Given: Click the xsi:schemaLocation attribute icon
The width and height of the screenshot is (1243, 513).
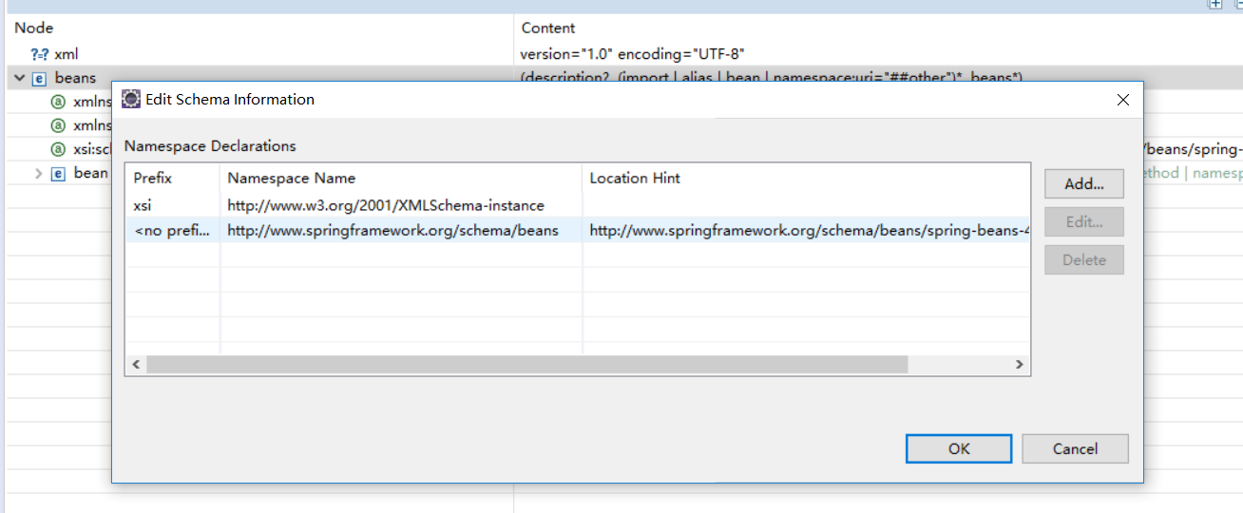Looking at the screenshot, I should point(58,149).
